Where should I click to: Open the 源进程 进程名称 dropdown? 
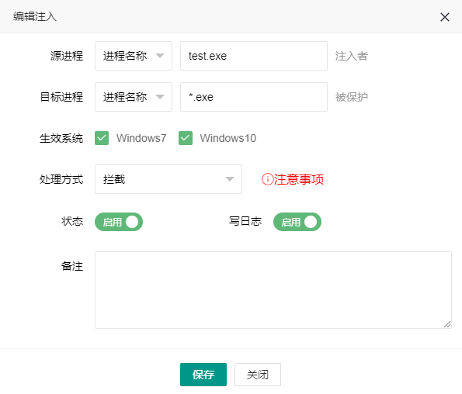pos(134,56)
